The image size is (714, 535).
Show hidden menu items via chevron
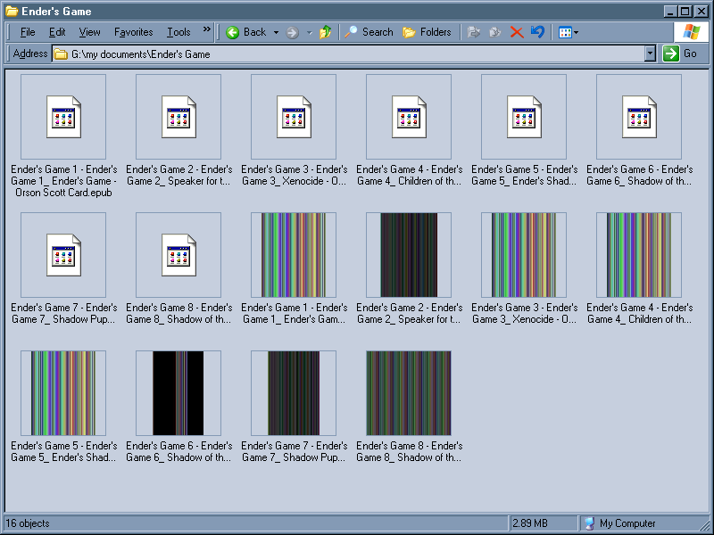[x=207, y=29]
